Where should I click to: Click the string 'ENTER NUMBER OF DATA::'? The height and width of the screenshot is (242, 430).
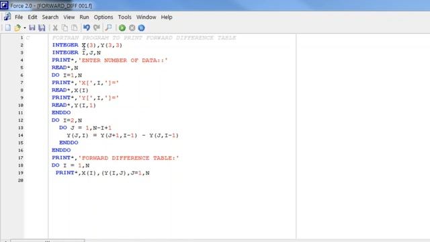point(123,60)
